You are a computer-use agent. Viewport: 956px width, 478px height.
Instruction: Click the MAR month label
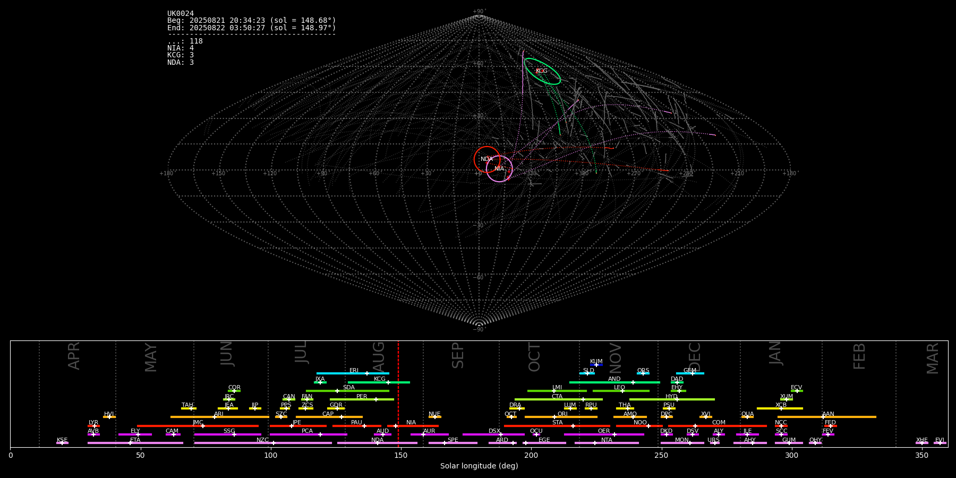[932, 358]
